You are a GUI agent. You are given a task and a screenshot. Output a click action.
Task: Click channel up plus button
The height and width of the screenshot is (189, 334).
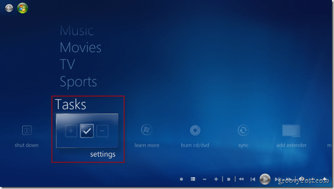(x=216, y=179)
